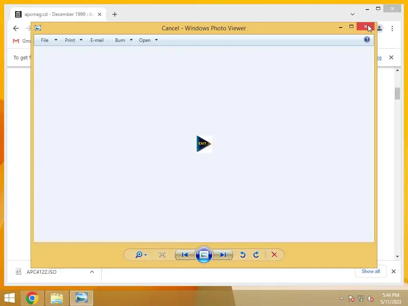Expand the File dropdown arrow
Viewport: 408px width, 306px height.
56,40
